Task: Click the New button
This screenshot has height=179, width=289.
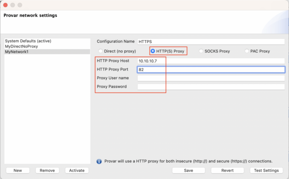Action: click(x=18, y=170)
